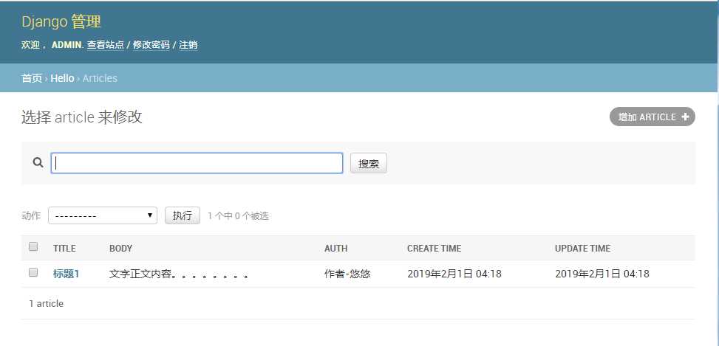The width and height of the screenshot is (719, 346).
Task: Sort by the UPDATE TIME column header
Action: (583, 249)
